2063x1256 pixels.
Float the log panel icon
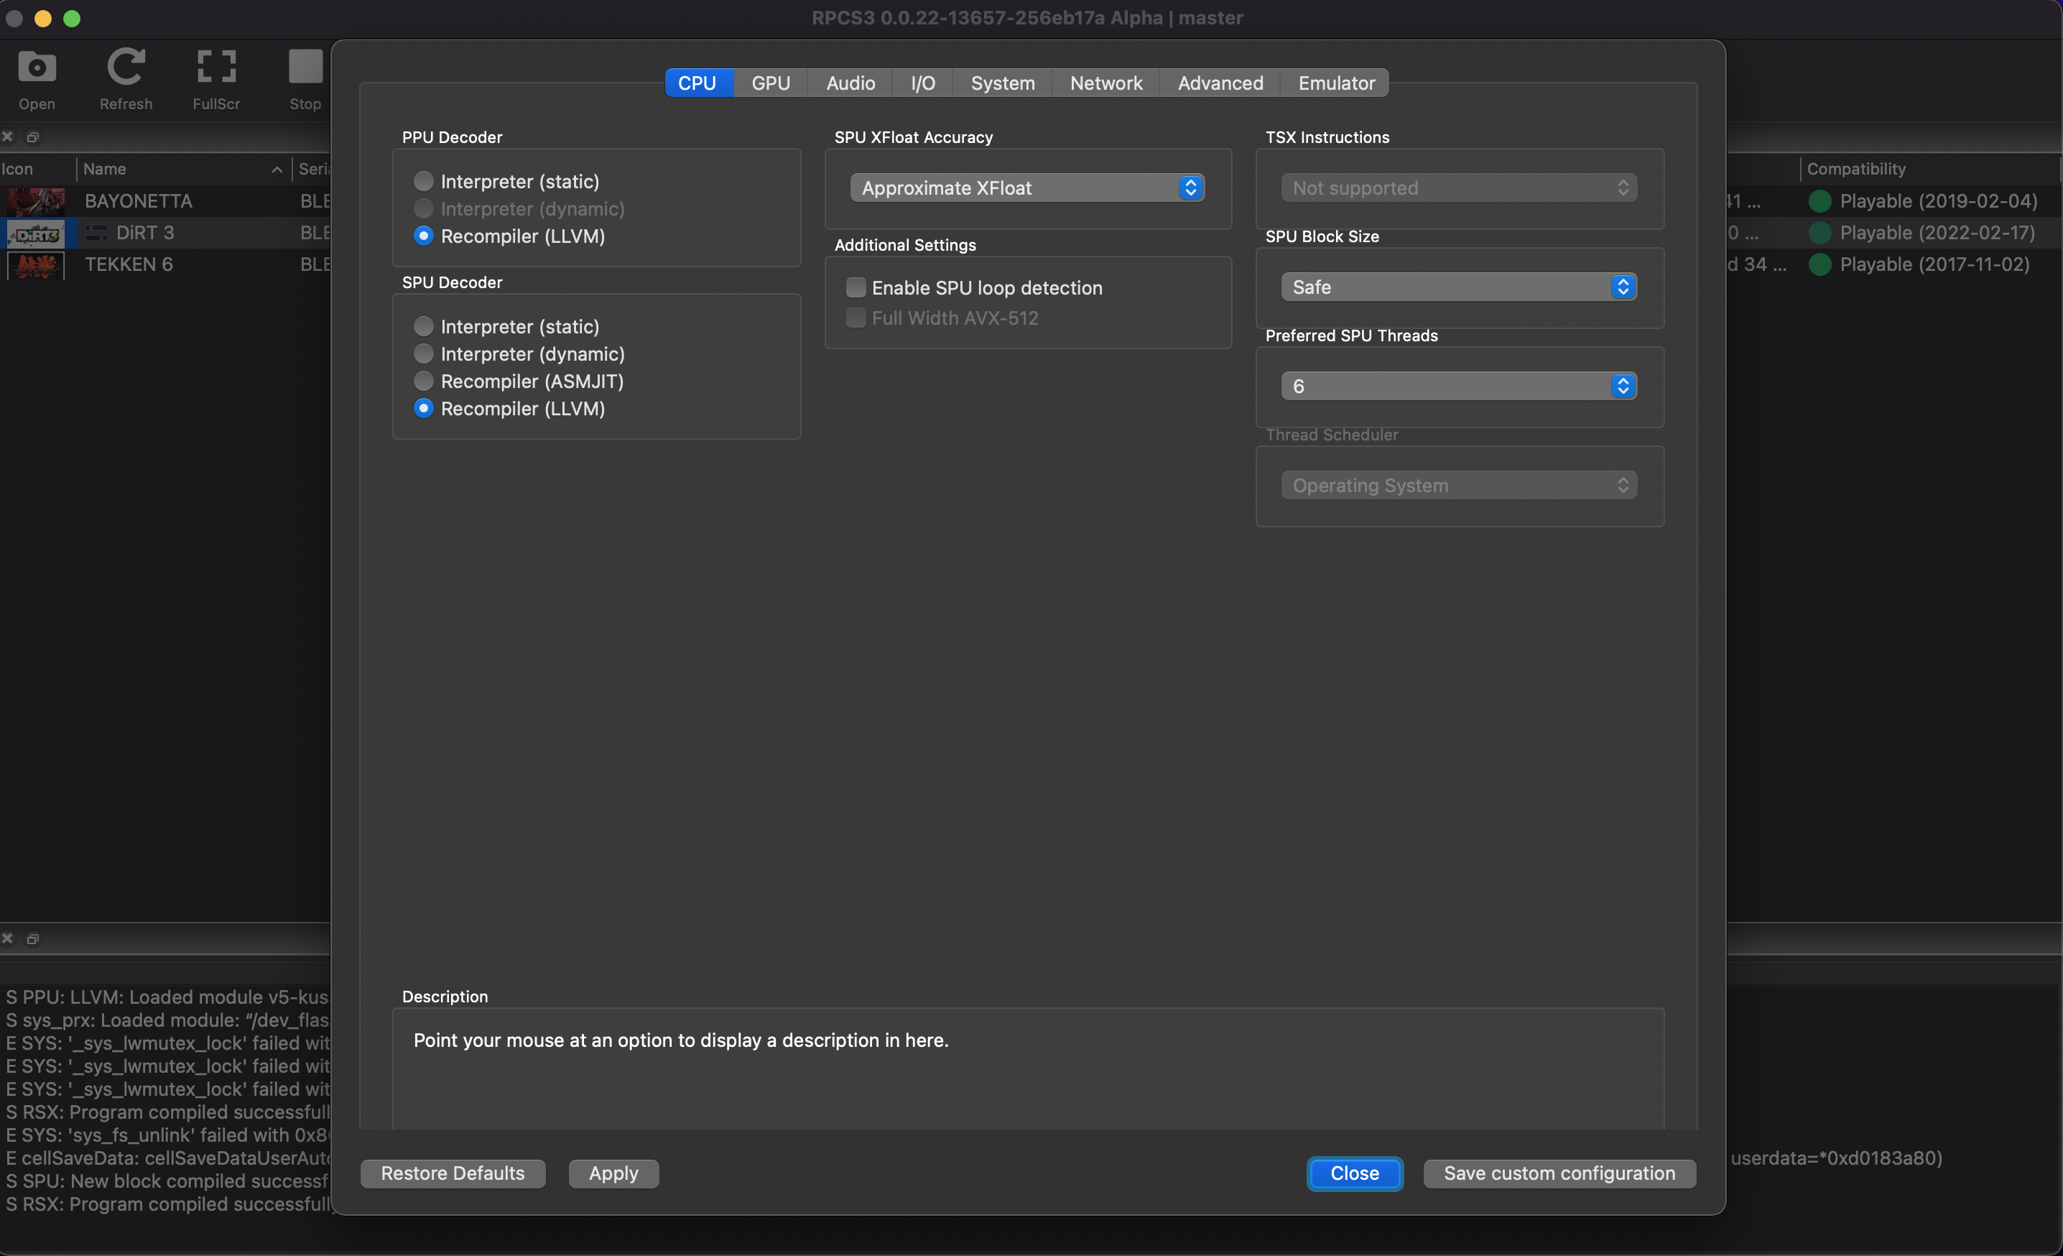[x=32, y=938]
